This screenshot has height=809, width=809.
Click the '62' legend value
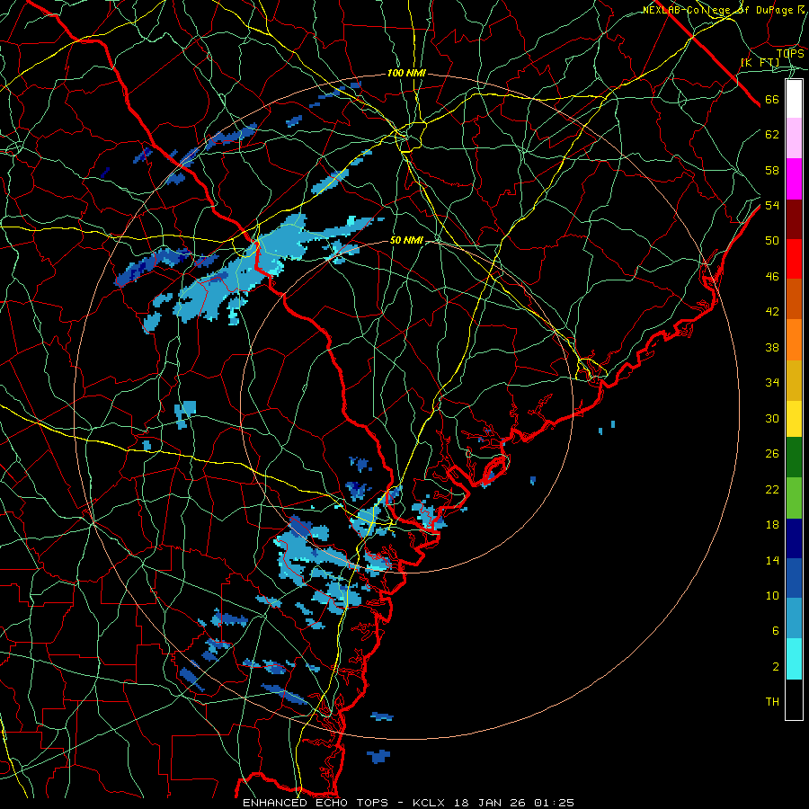pyautogui.click(x=772, y=135)
